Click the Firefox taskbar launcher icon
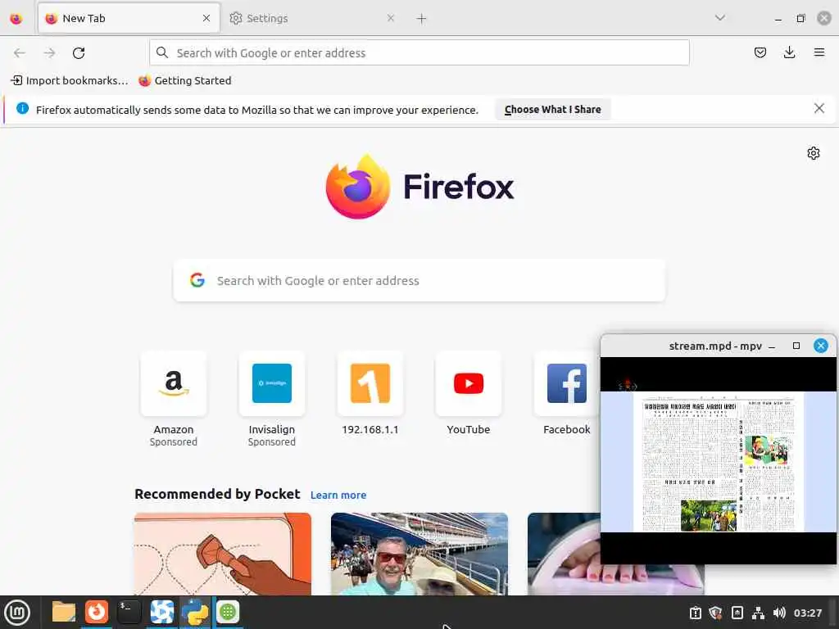This screenshot has width=839, height=629. pyautogui.click(x=97, y=612)
